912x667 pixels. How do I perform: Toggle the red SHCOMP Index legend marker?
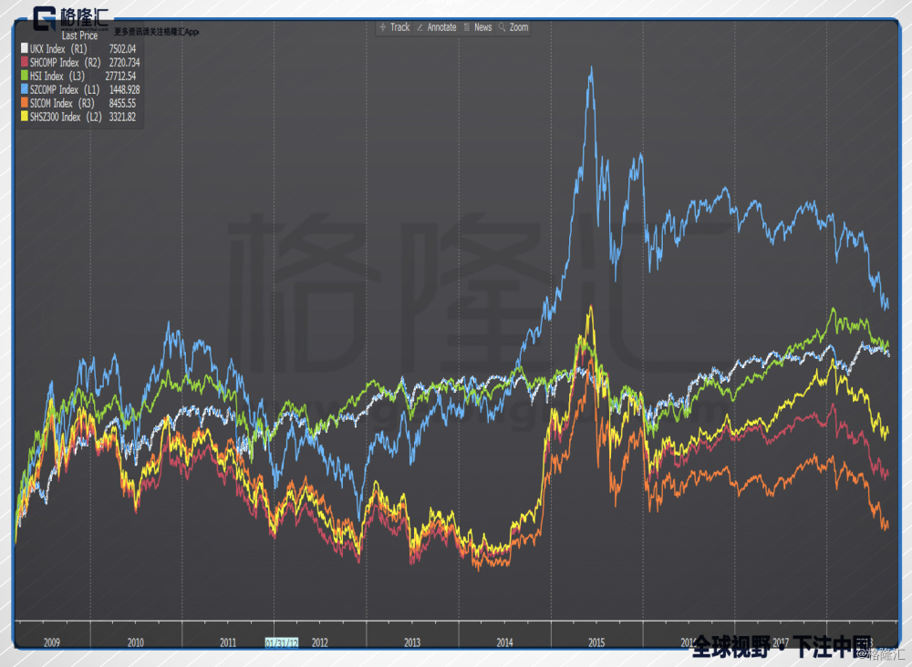coord(25,62)
